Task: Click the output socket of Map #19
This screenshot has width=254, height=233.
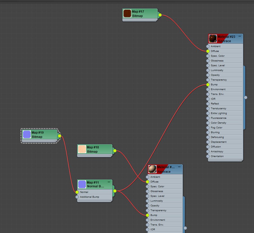Action: (x=60, y=136)
